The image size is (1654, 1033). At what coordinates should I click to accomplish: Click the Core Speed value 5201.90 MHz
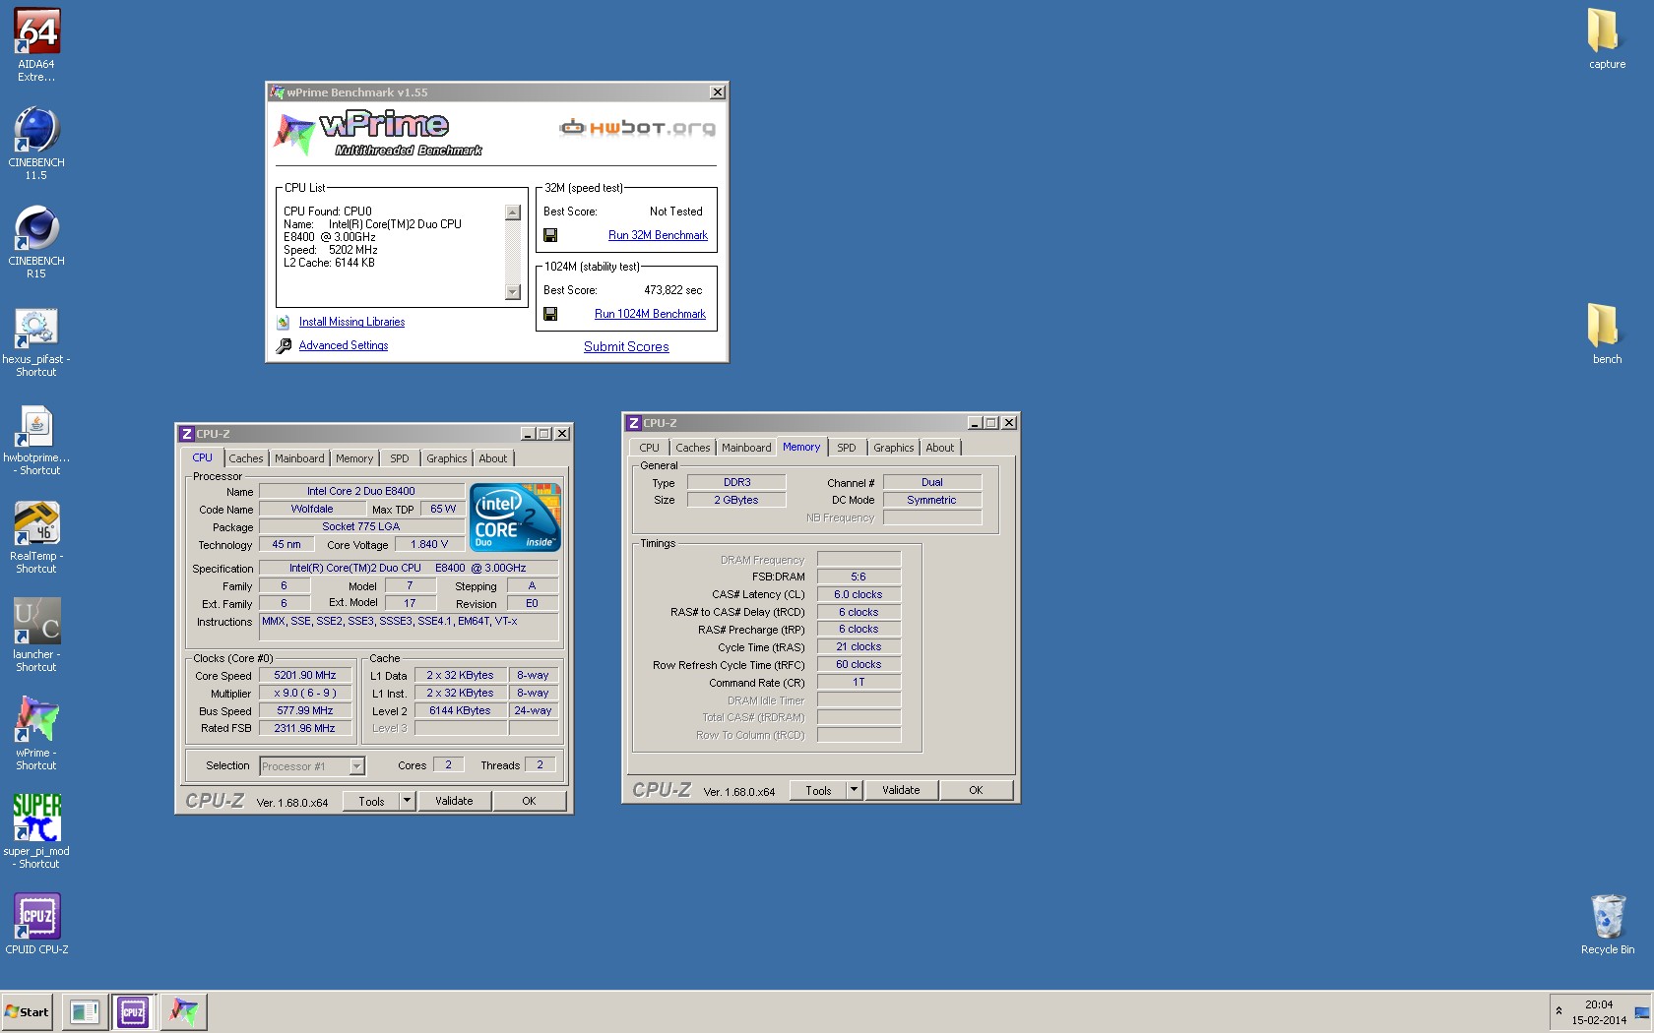click(305, 675)
